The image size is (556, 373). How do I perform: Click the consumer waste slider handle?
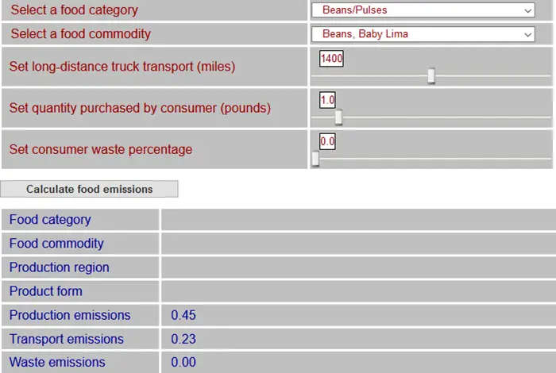pyautogui.click(x=315, y=158)
